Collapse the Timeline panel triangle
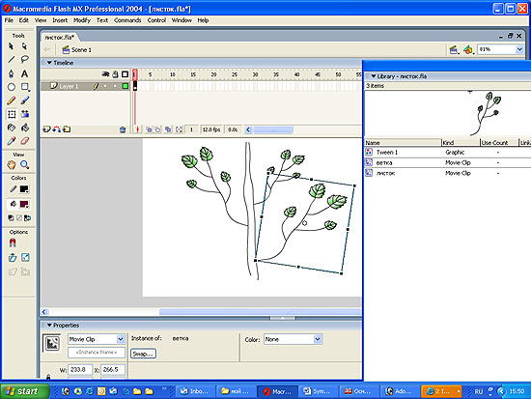 [x=49, y=63]
